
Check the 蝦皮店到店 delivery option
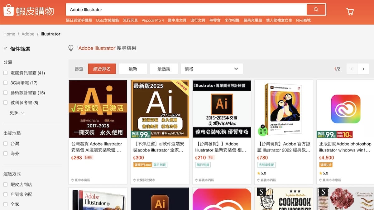(5, 184)
